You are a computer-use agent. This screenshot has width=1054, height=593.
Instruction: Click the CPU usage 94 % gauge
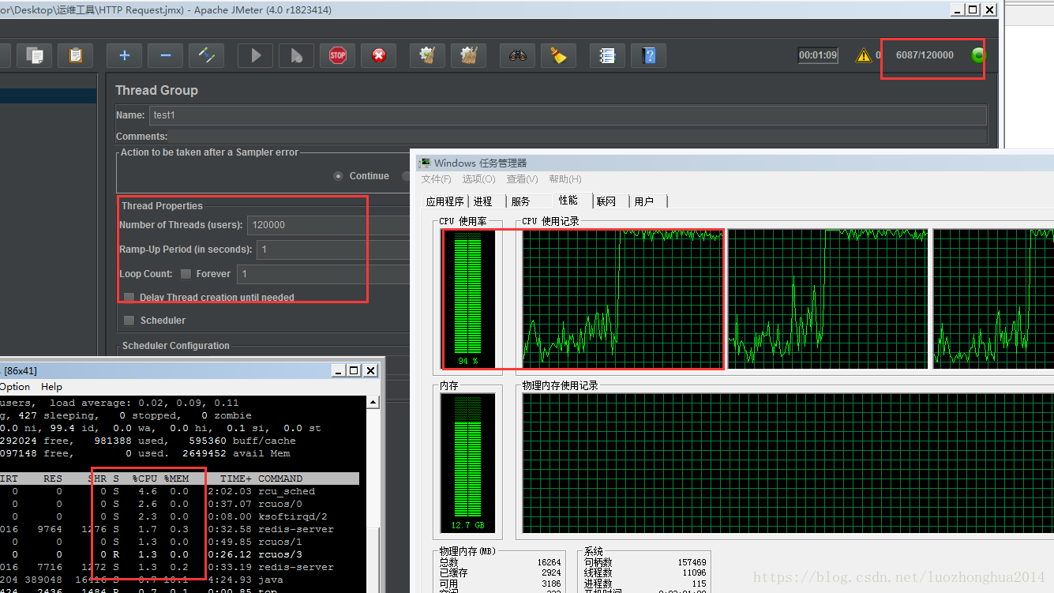coord(469,298)
